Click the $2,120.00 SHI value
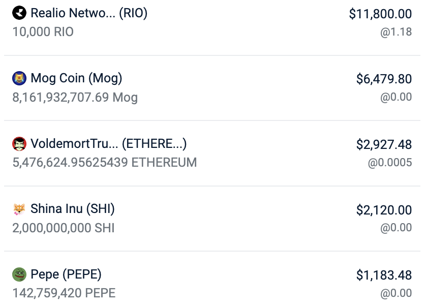The width and height of the screenshot is (426, 306). pos(384,209)
